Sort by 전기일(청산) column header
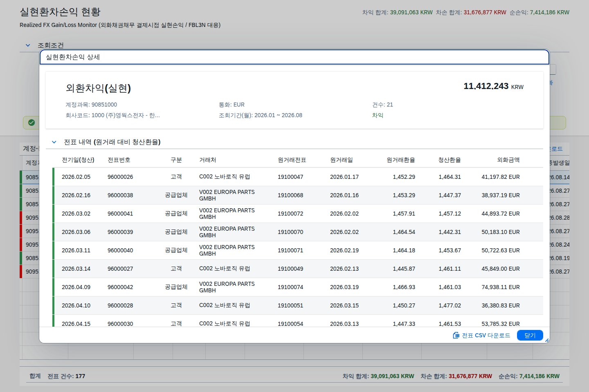 (78, 160)
